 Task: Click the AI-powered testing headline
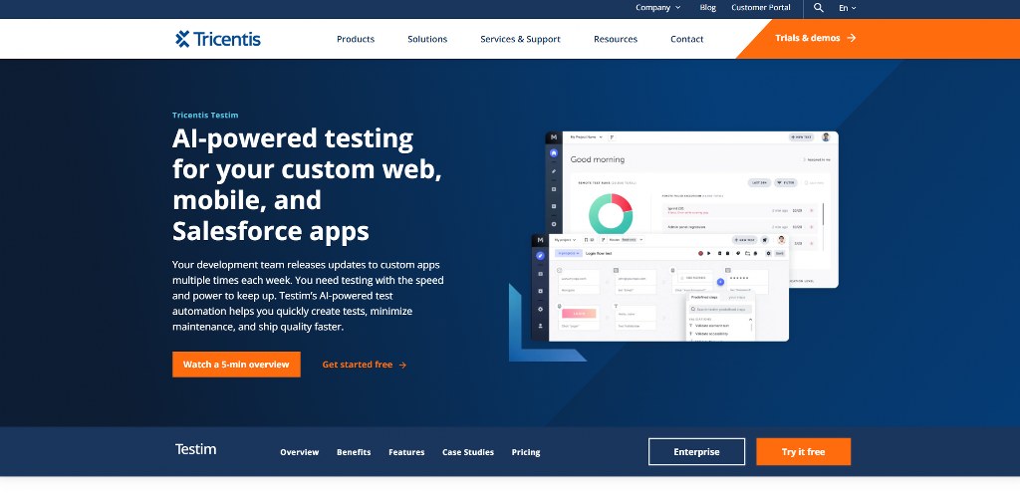point(308,184)
